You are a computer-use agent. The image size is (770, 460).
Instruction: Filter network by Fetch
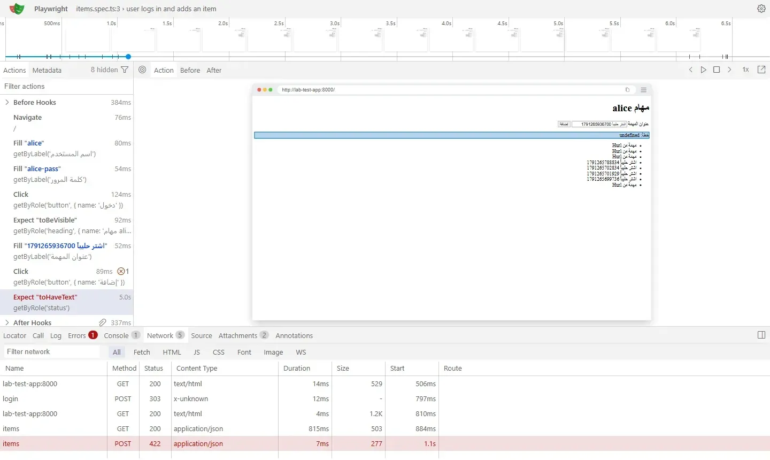pyautogui.click(x=142, y=352)
